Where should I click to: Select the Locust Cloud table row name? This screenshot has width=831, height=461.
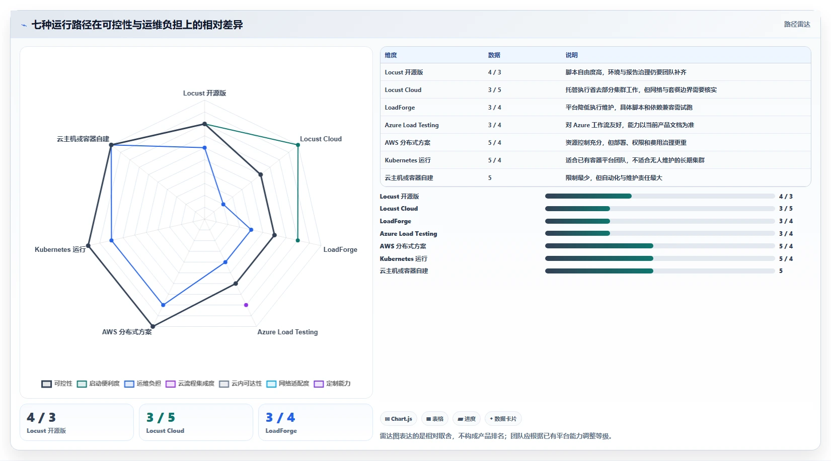(403, 90)
